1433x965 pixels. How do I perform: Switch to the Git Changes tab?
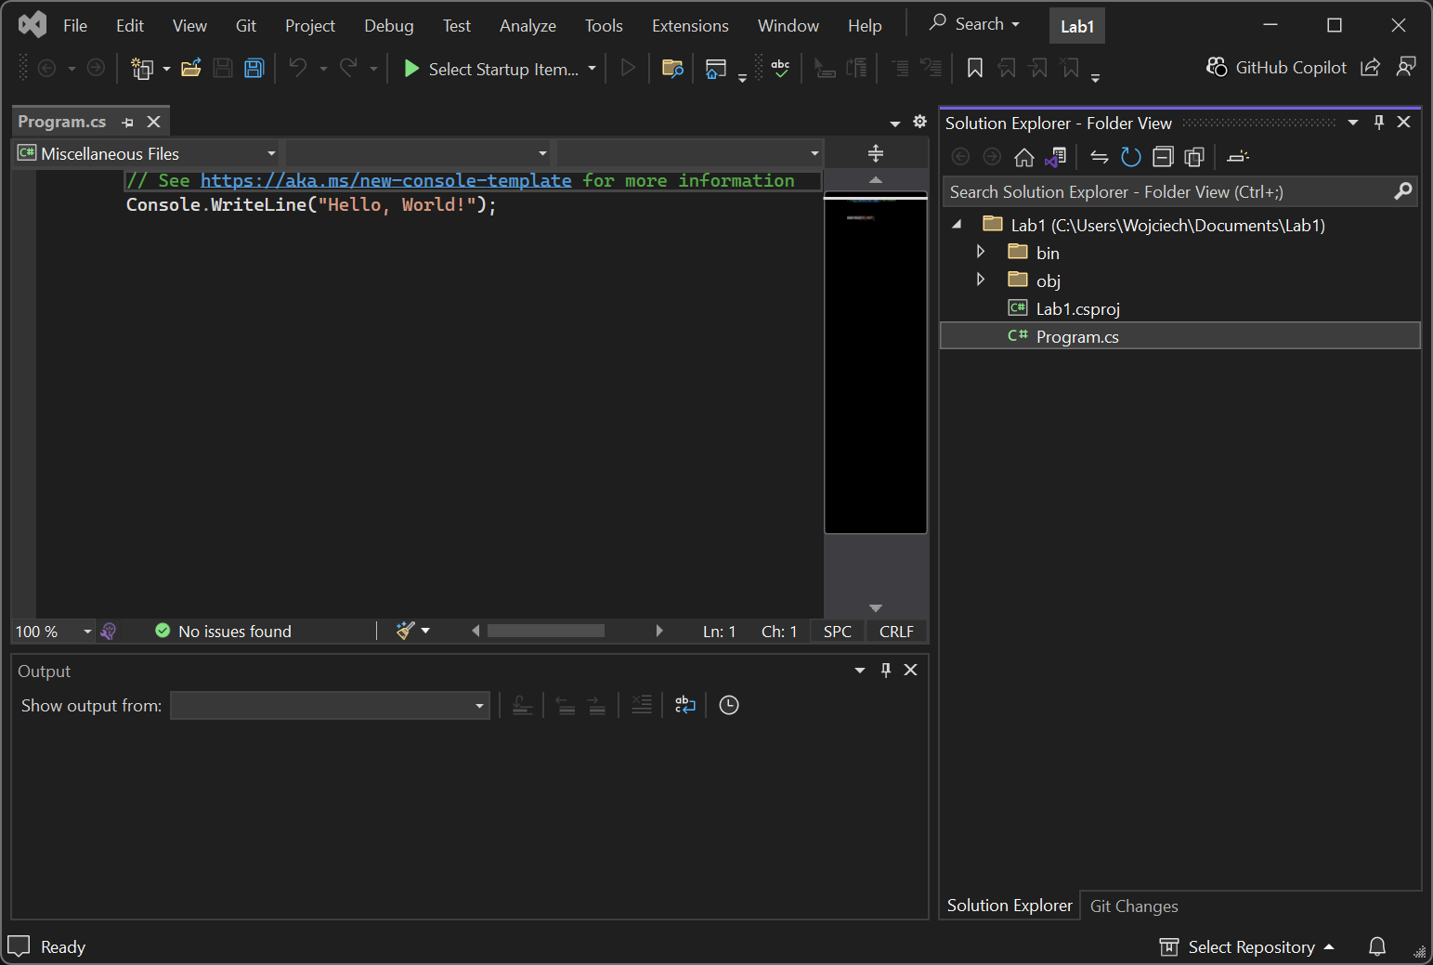1133,906
